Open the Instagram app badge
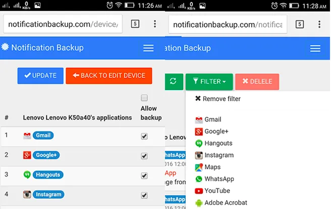Viewport: 331px width, 209px height. (48, 194)
